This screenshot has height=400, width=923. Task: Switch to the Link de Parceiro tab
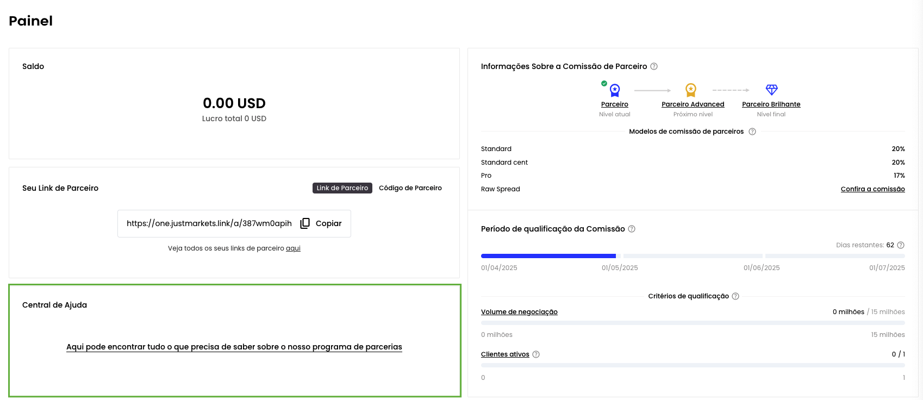[342, 188]
